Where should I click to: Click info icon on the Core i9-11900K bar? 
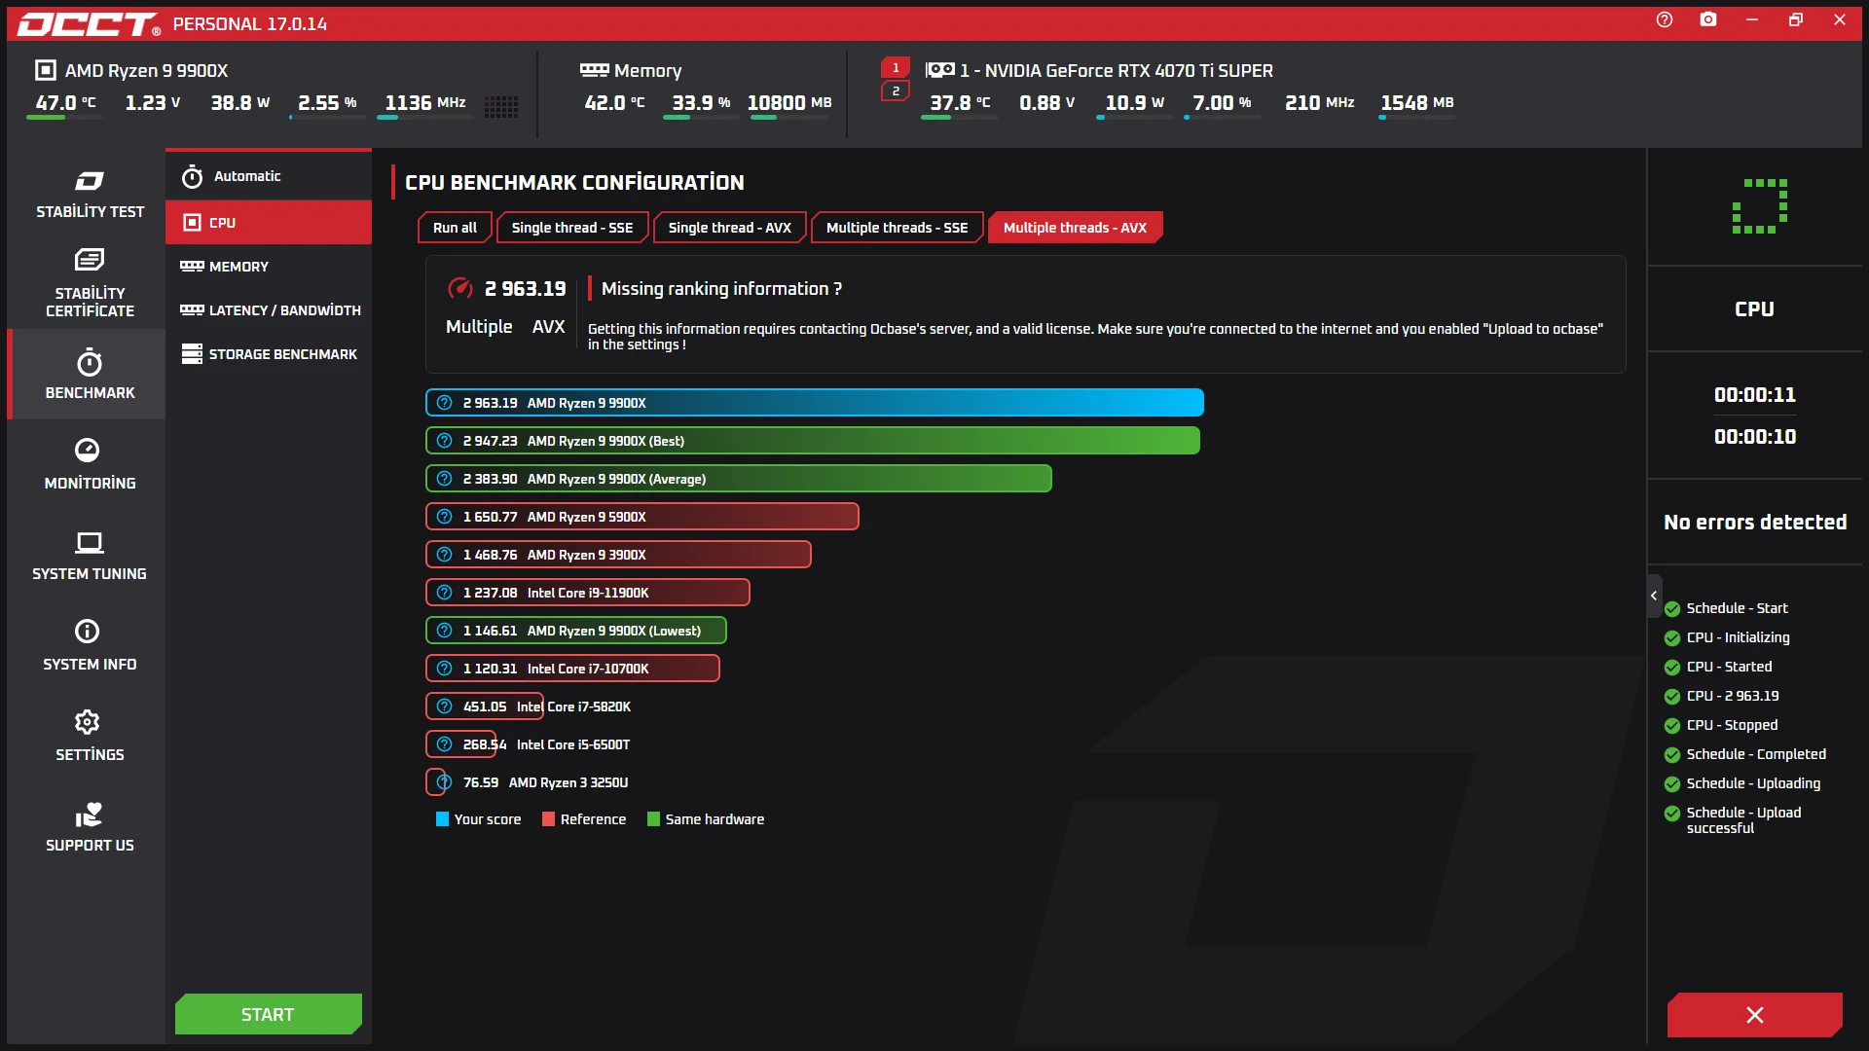tap(445, 593)
